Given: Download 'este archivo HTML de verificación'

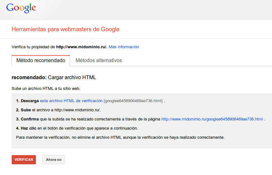Looking at the screenshot, I should [x=71, y=101].
